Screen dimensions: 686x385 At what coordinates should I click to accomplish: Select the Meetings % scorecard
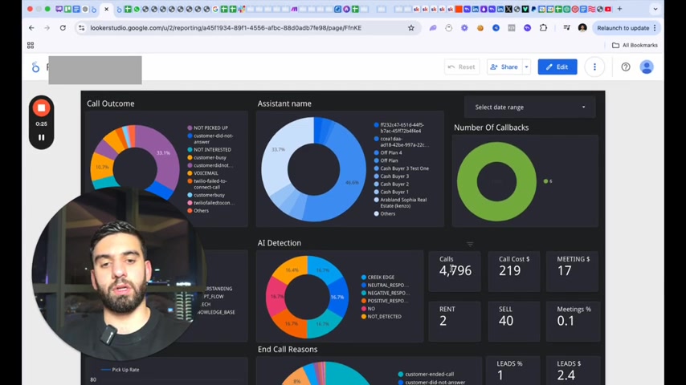pos(572,321)
